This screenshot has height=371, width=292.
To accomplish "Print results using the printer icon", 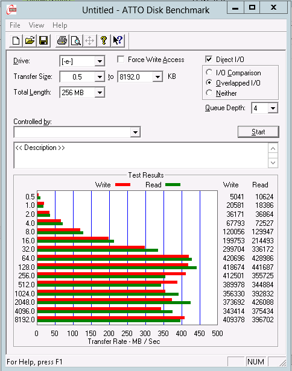I will tap(62, 40).
